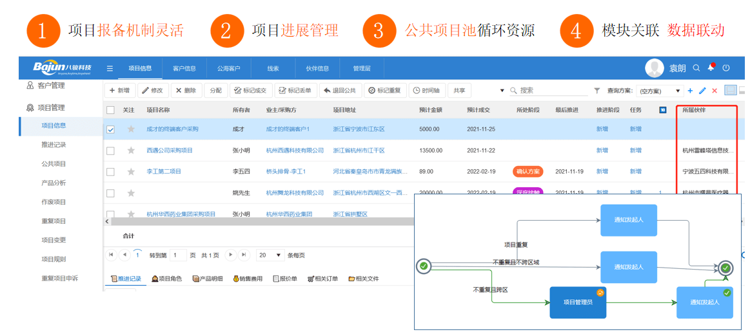The height and width of the screenshot is (332, 750).
Task: Click the hamburger menu icon beside the logo
Action: tap(110, 68)
